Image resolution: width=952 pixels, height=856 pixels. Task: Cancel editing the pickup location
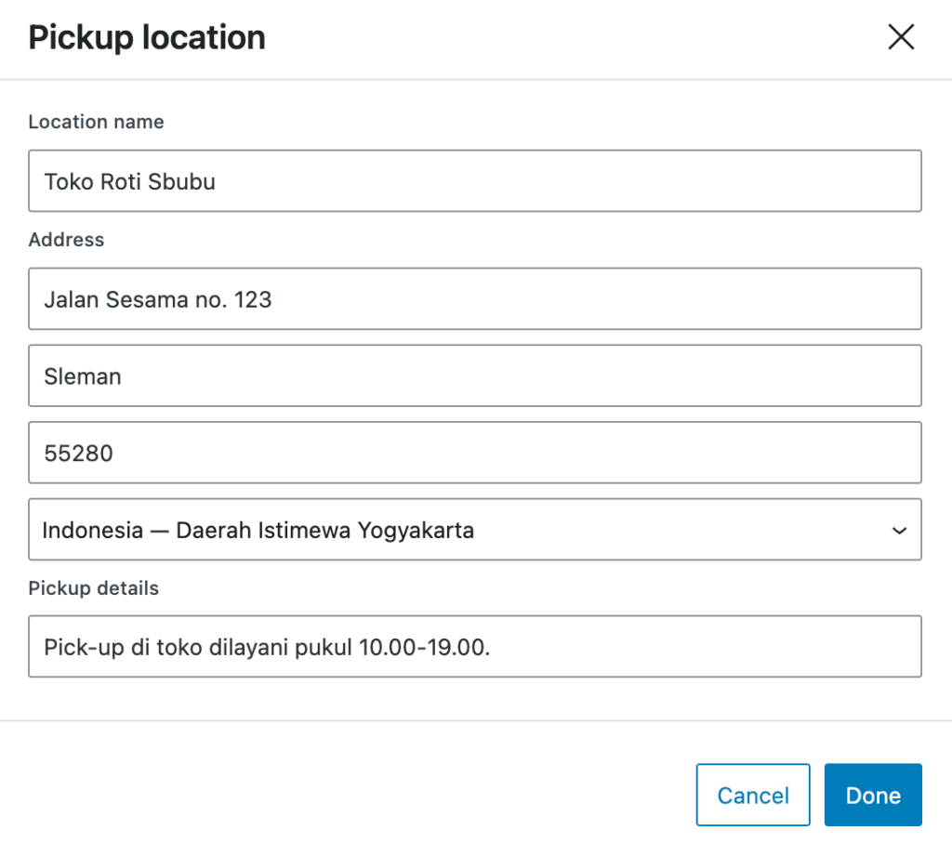pyautogui.click(x=753, y=795)
